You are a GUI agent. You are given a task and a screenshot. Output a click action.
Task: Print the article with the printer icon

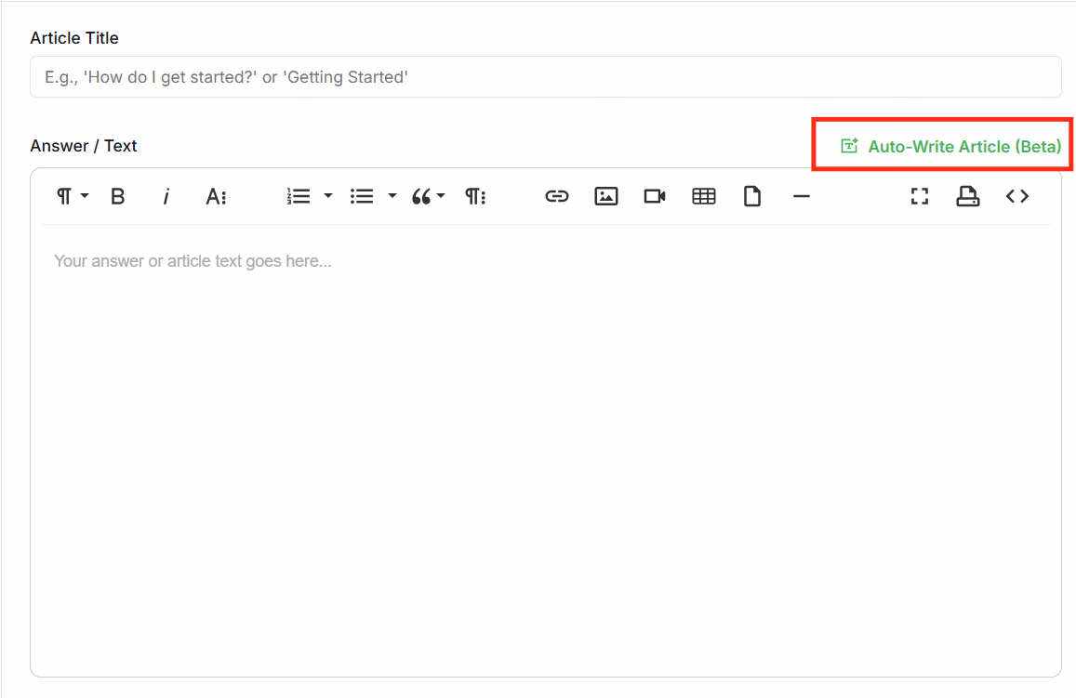click(x=967, y=196)
